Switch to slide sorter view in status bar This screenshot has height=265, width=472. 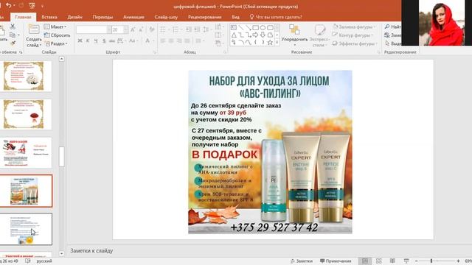(378, 261)
